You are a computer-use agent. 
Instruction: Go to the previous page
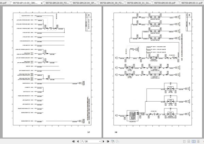[78, 141]
